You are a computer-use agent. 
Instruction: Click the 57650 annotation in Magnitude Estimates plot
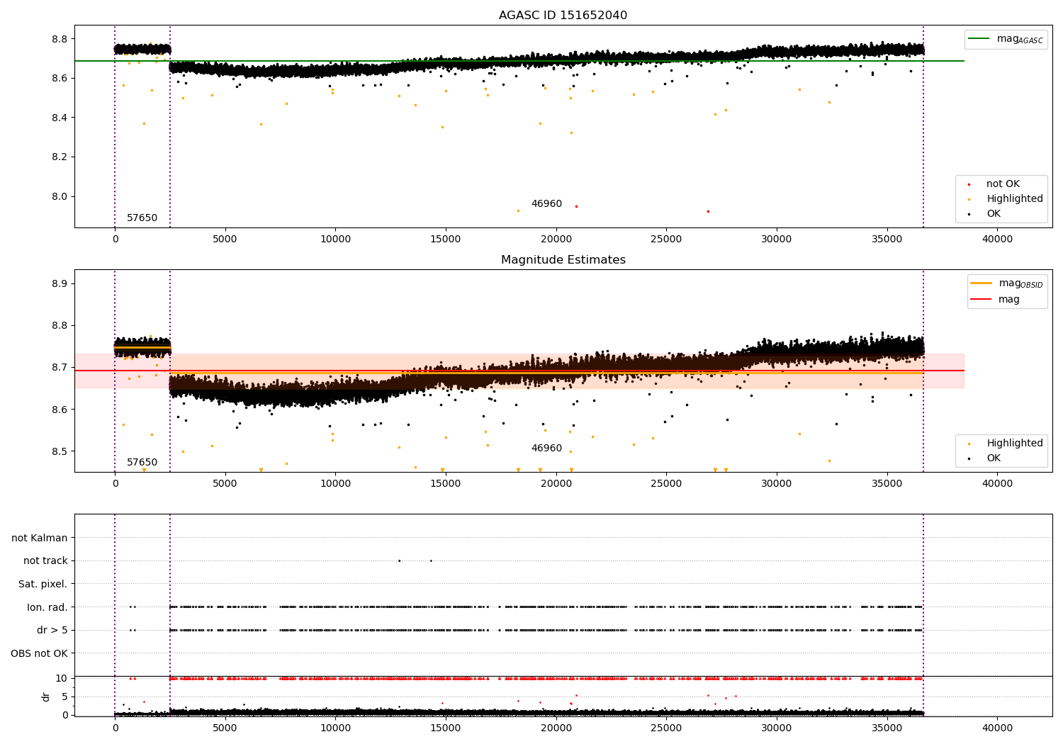click(142, 463)
